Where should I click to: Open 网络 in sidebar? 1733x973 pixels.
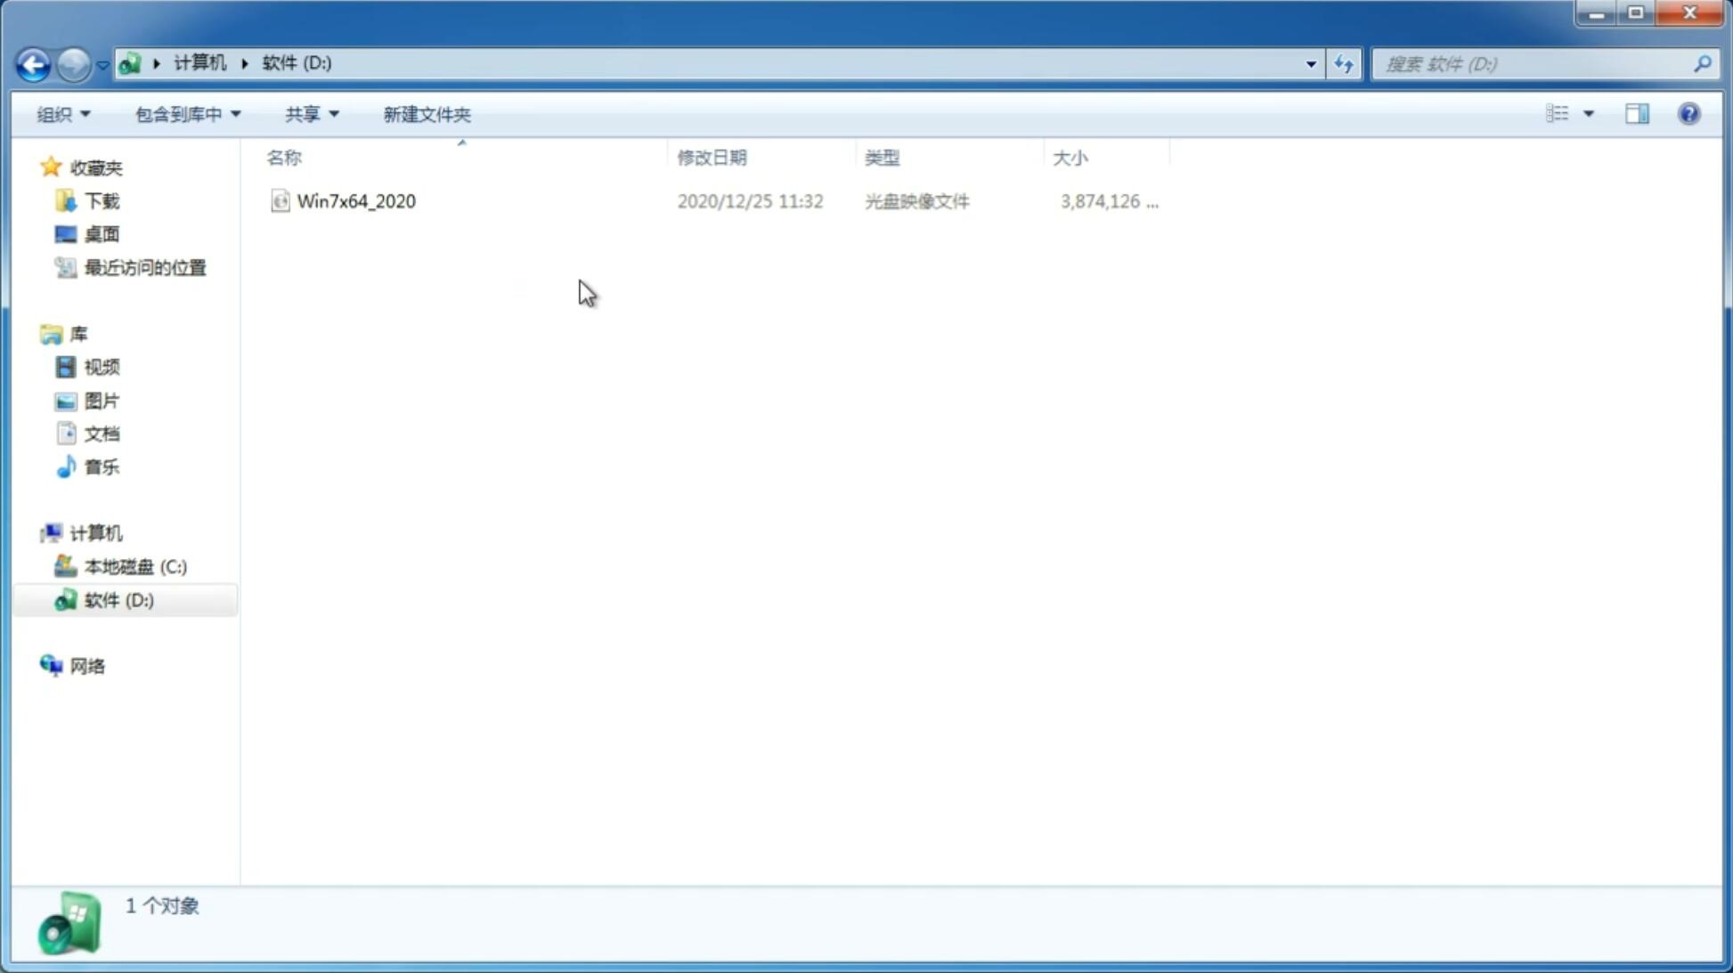click(x=87, y=665)
